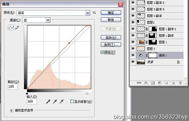
Task: Select the 图层 1 mask thumbnail
Action: (x=153, y=42)
